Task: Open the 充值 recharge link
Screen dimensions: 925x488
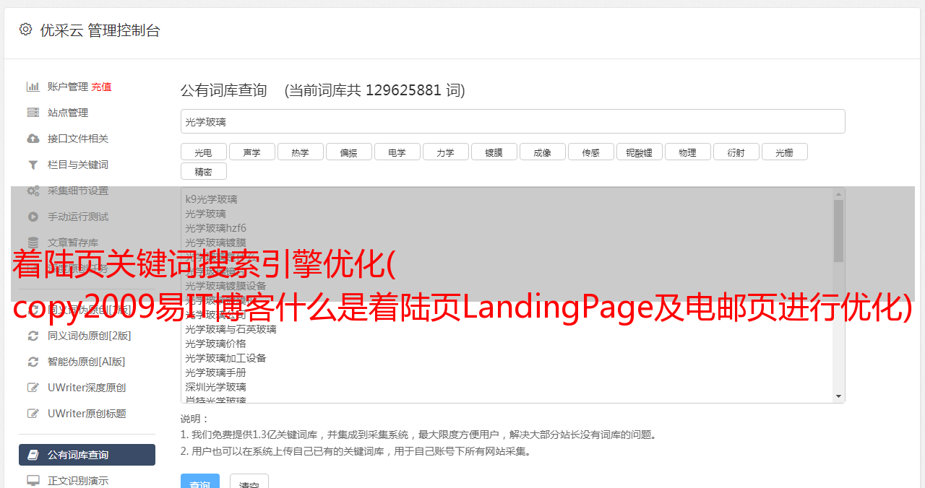Action: (x=101, y=87)
